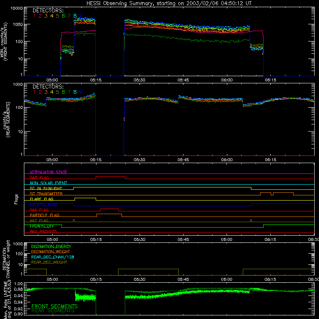Click the counts/s (REAR SEGMENTS) axis title
The image size is (319, 319).
coord(6,120)
